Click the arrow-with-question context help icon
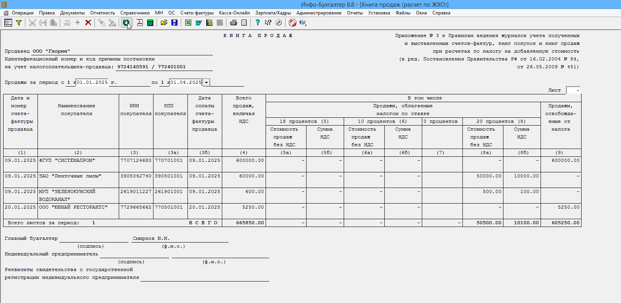The image size is (621, 303). pos(268,23)
